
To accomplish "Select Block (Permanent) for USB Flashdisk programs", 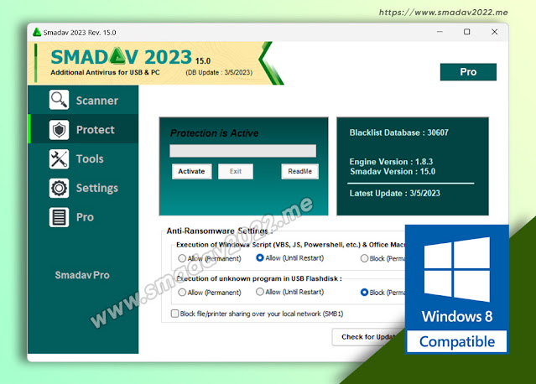I will [x=364, y=293].
